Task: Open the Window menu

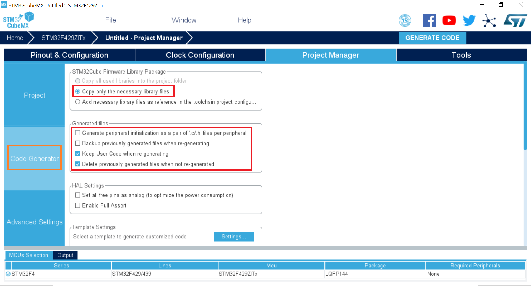Action: tap(184, 20)
